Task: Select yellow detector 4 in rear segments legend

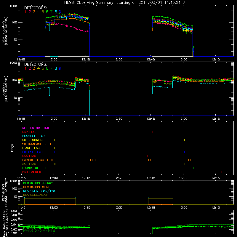Action: tap(39, 68)
